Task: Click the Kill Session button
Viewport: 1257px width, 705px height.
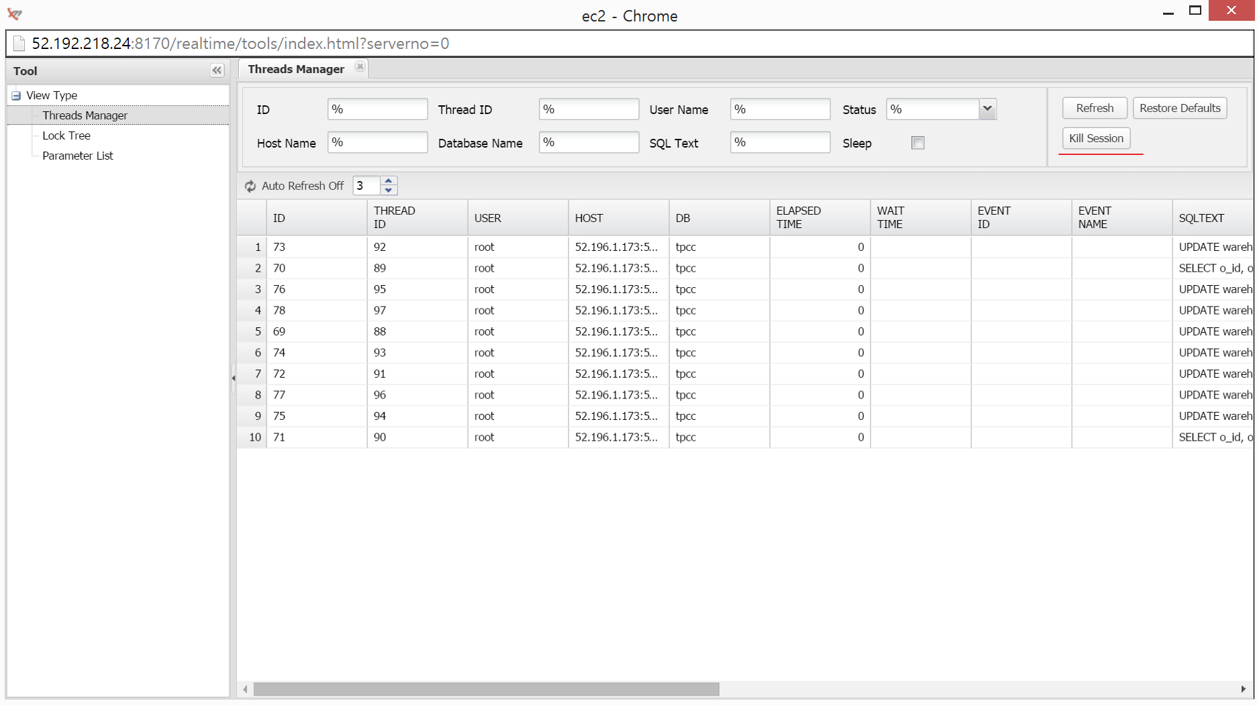Action: [1096, 138]
